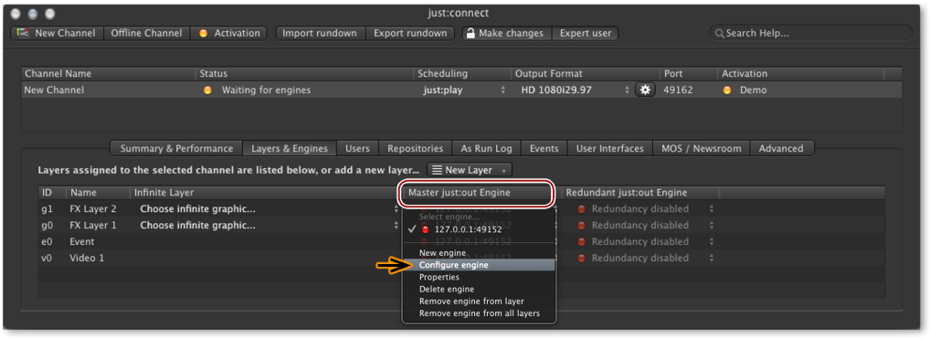Click the Scheduling column header
Image resolution: width=930 pixels, height=339 pixels.
pos(462,74)
